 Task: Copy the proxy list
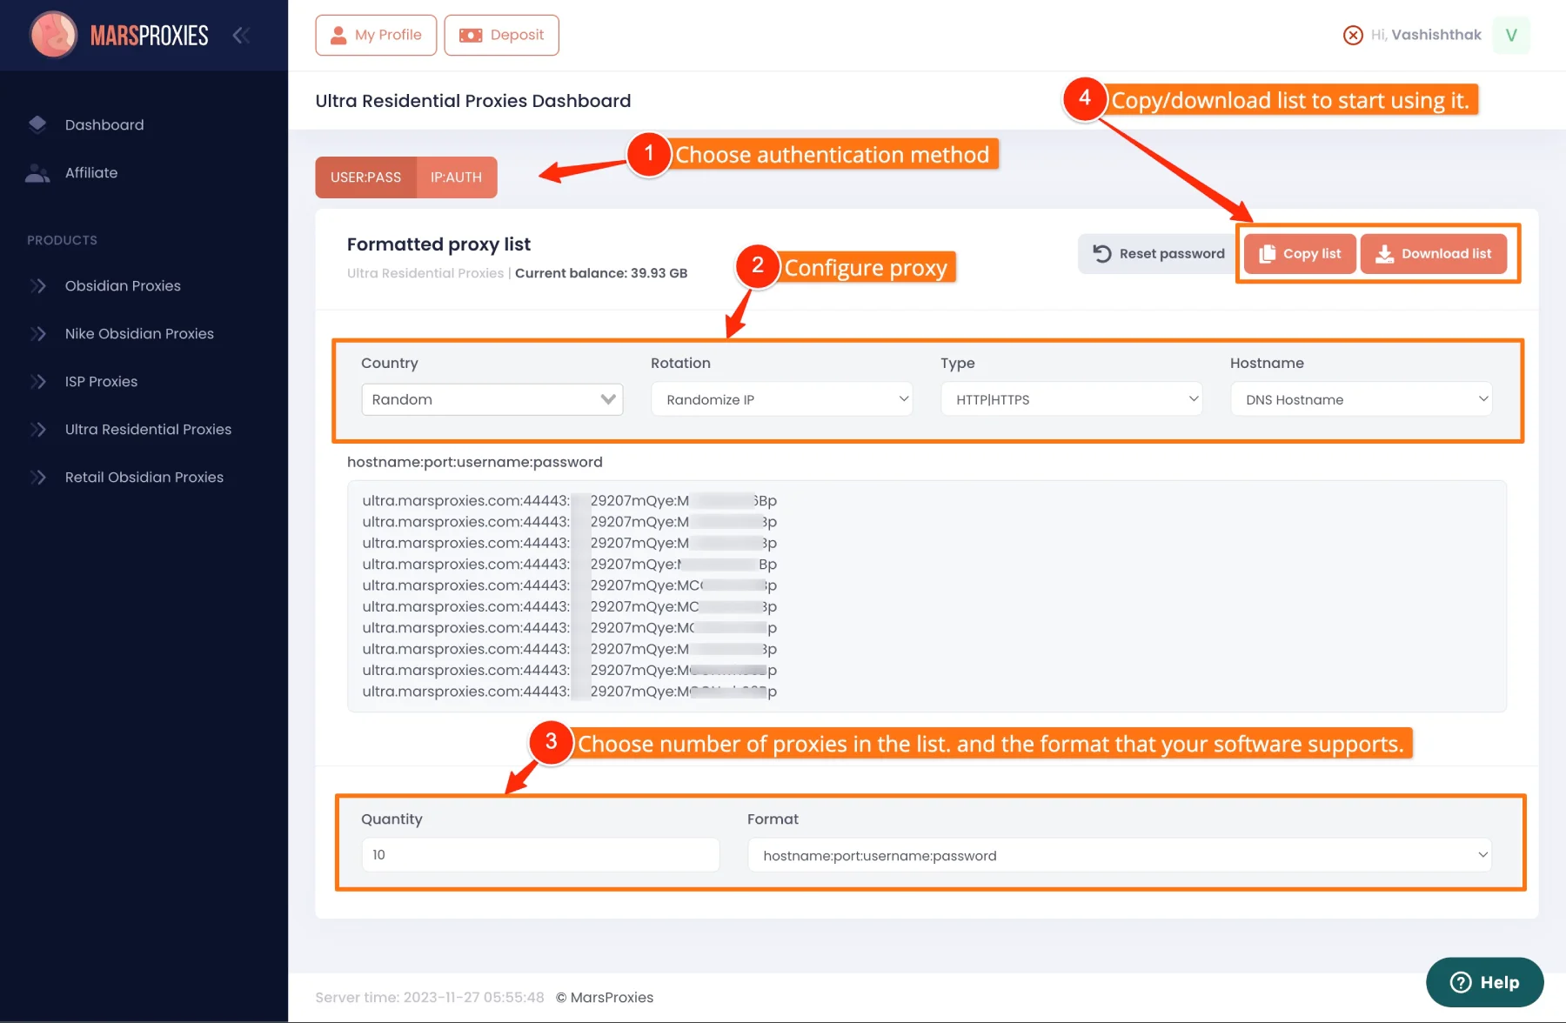pyautogui.click(x=1300, y=253)
